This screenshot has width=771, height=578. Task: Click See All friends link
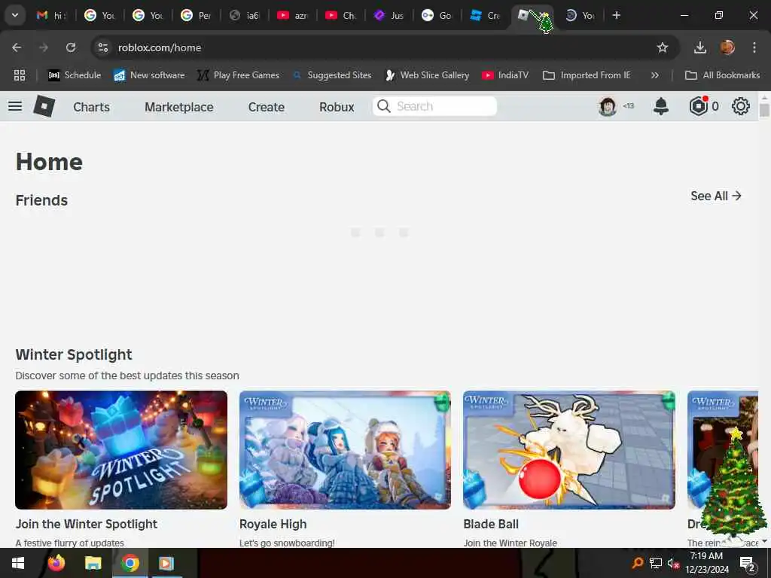(x=716, y=196)
